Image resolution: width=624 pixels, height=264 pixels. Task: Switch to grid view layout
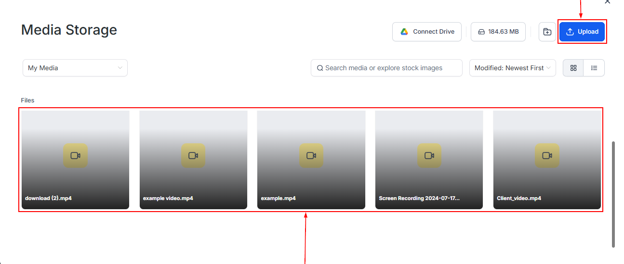click(x=573, y=68)
